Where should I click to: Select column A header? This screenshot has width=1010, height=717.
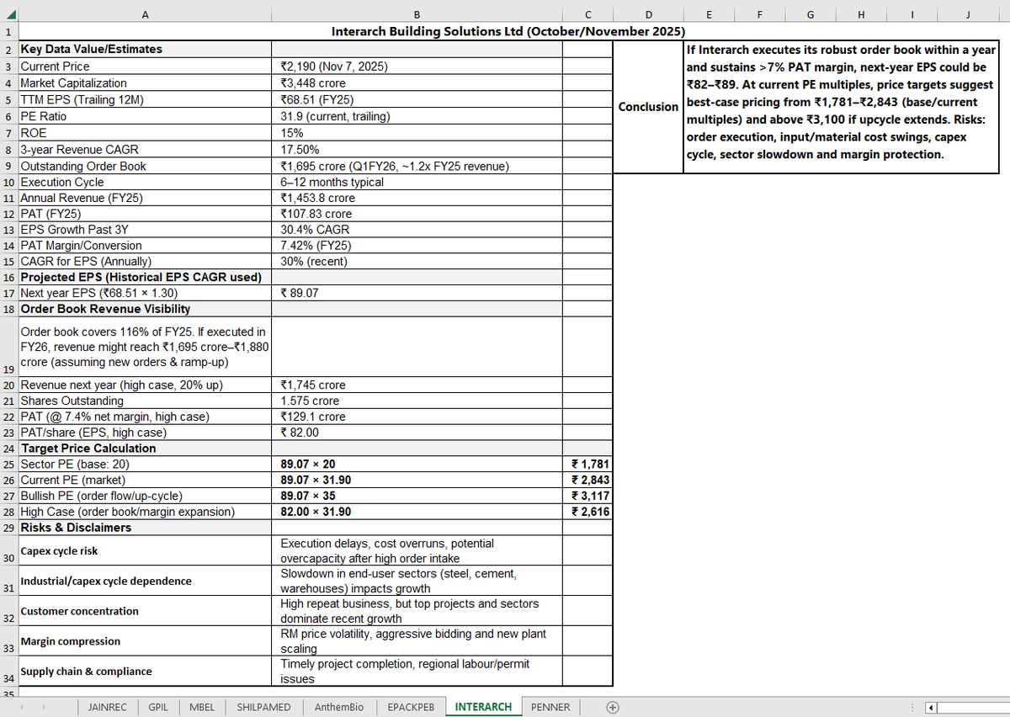145,14
